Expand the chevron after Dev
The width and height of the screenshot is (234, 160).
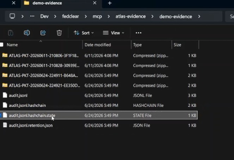pyautogui.click(x=55, y=17)
